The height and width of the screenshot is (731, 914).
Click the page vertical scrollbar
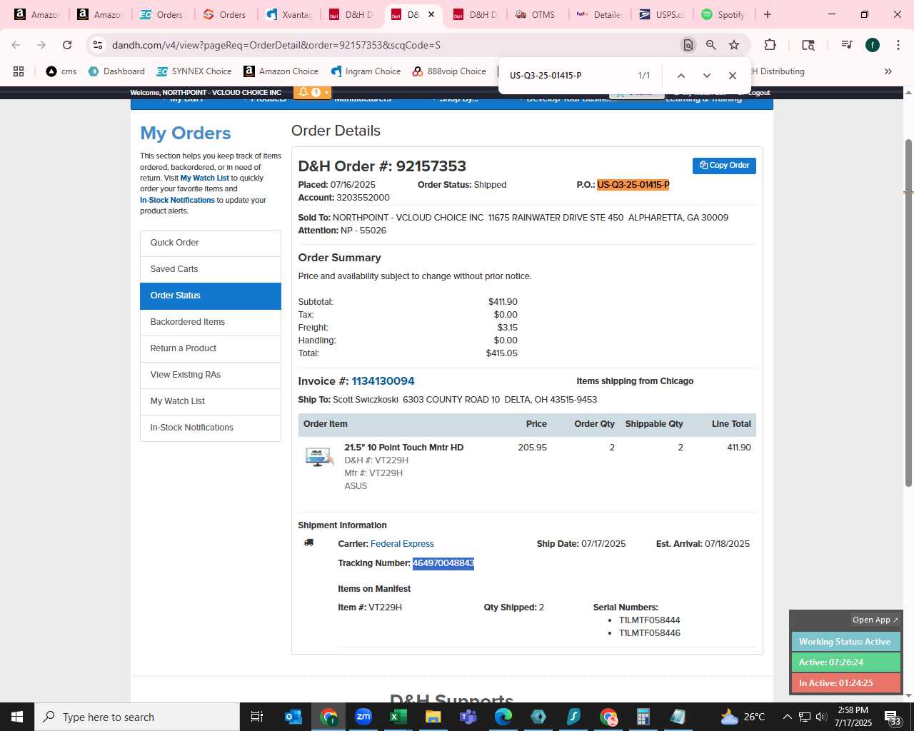pos(909,314)
